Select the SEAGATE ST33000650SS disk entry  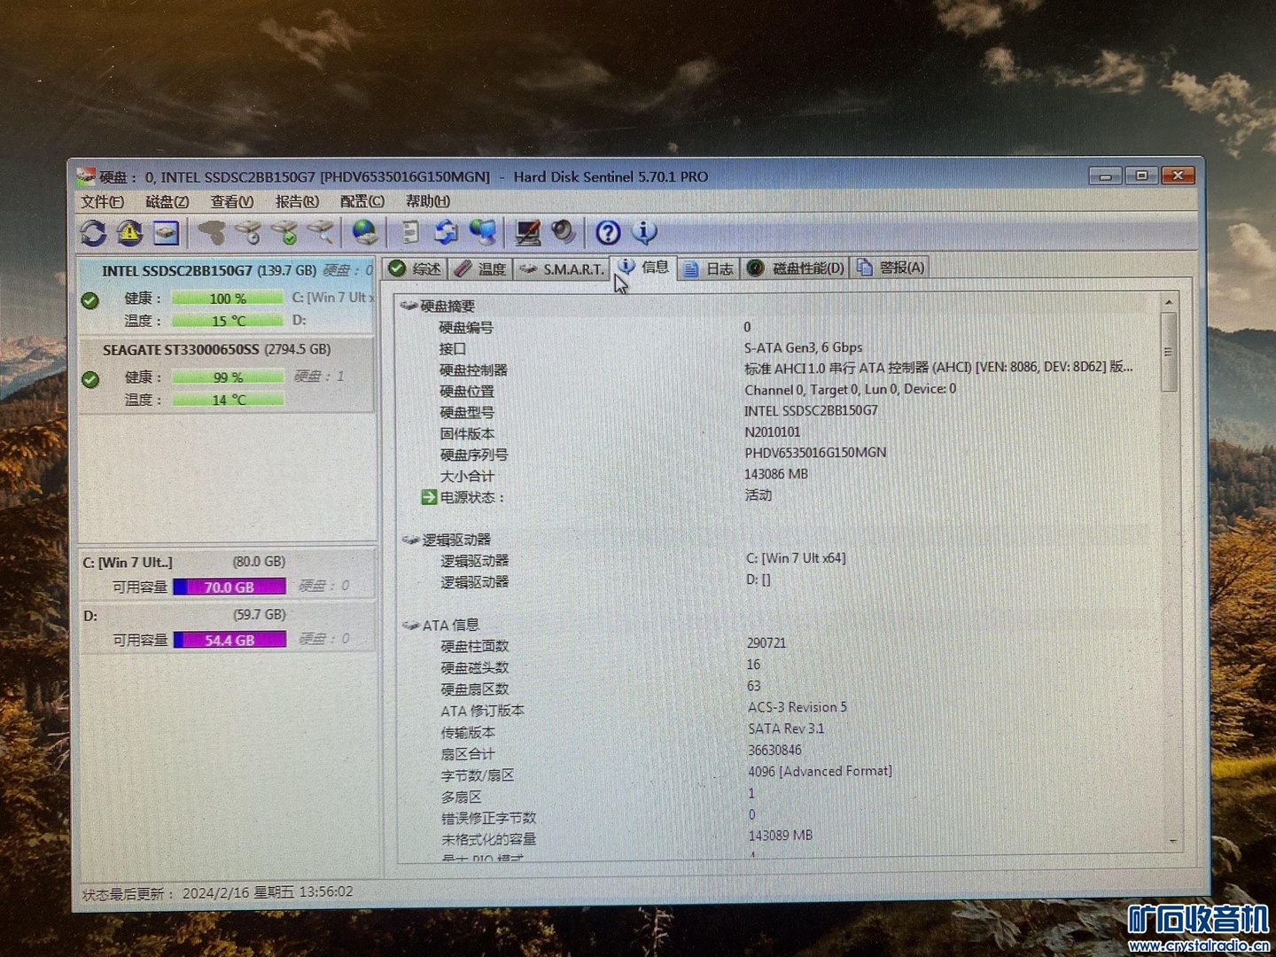227,374
